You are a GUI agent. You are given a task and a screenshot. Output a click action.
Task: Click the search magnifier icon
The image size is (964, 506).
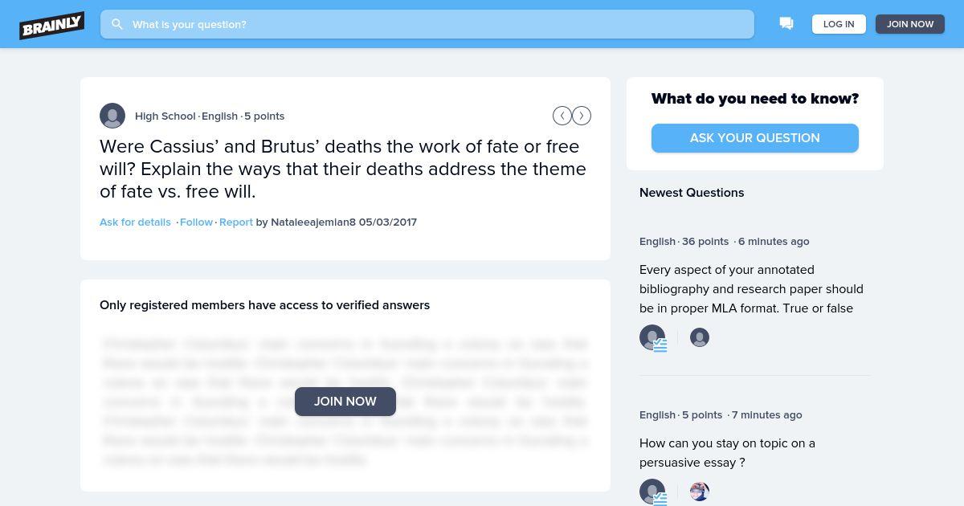pos(117,24)
